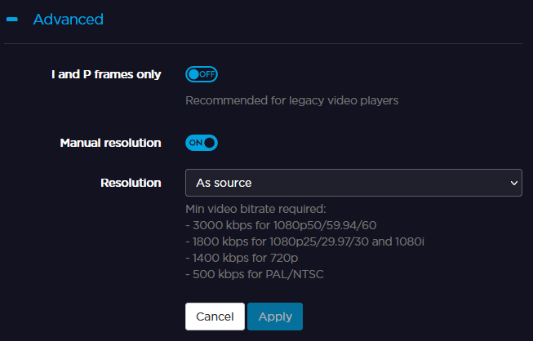Click the OFF text inside frames switch
The width and height of the screenshot is (533, 341).
point(207,74)
